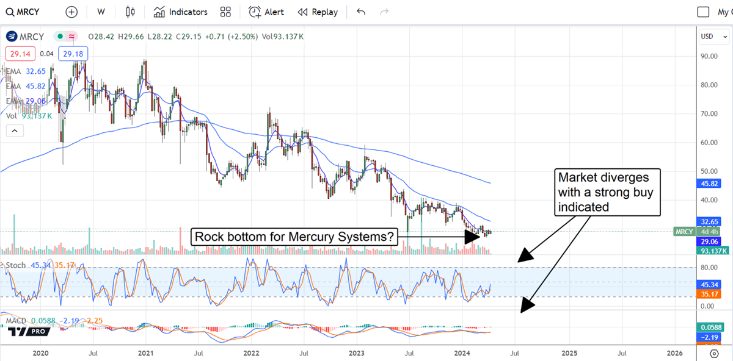Click the 32.65 EMA price axis label
Viewport: 733px width, 361px height.
[x=709, y=221]
